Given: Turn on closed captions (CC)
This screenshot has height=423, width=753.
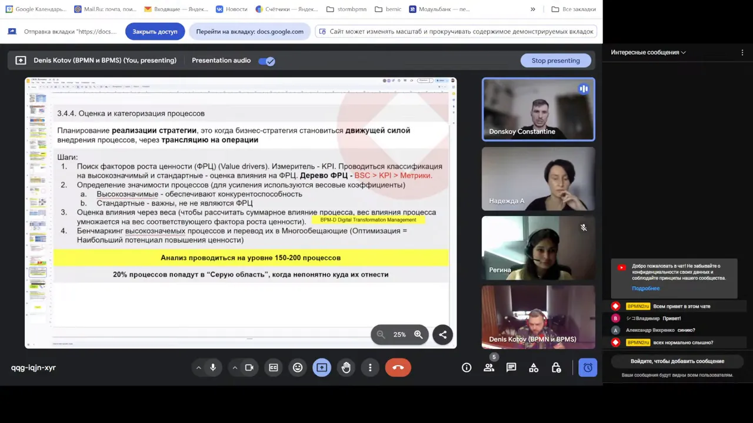Looking at the screenshot, I should point(274,368).
